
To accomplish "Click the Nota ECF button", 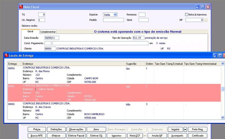I will click(135, 136).
